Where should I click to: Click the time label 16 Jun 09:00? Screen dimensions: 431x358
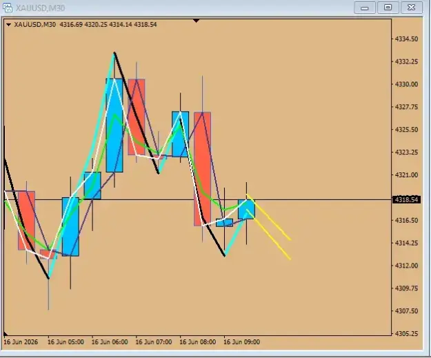pyautogui.click(x=241, y=342)
